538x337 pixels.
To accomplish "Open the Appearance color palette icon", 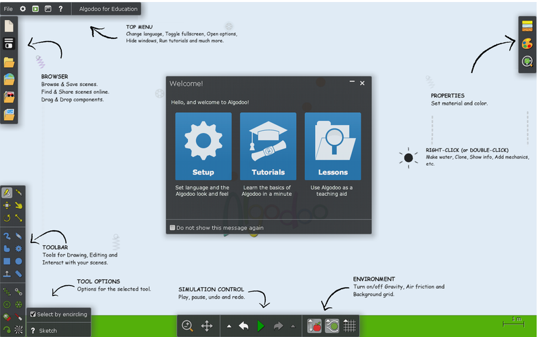I will (527, 44).
